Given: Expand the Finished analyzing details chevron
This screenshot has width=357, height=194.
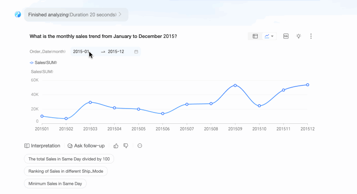Looking at the screenshot, I should click(120, 14).
